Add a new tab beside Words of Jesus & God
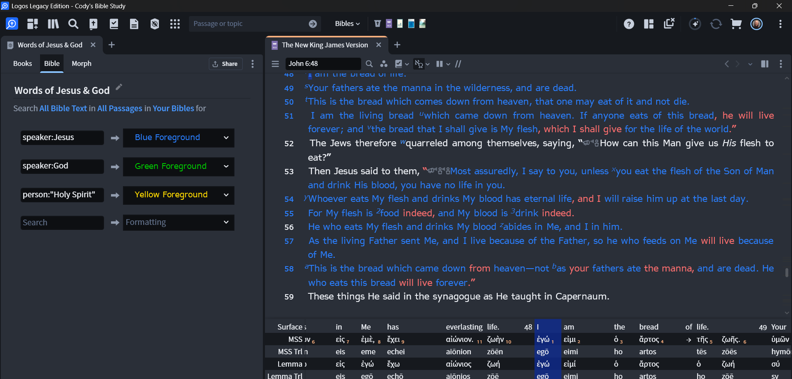The image size is (792, 379). click(x=111, y=45)
